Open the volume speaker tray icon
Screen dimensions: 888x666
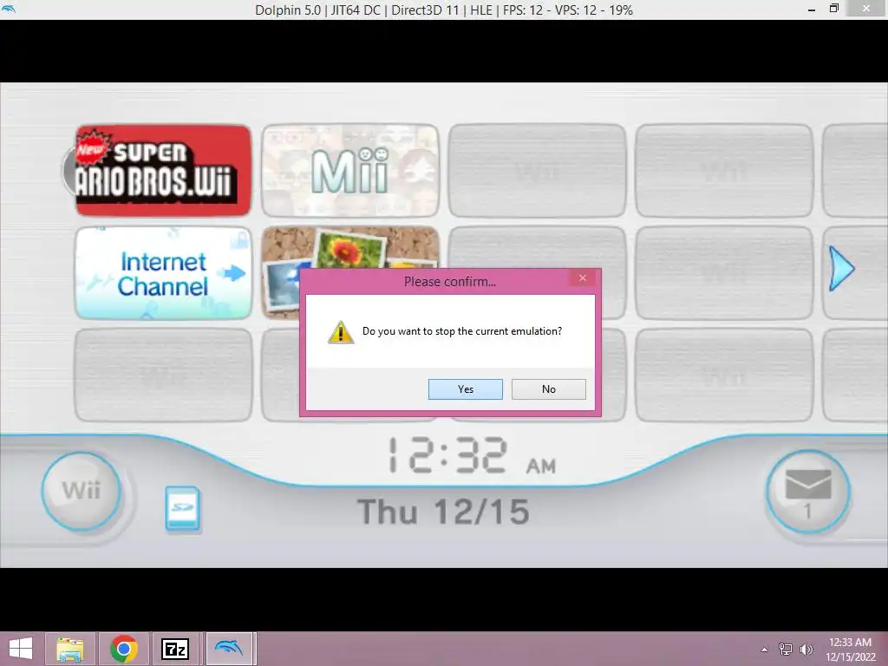click(806, 649)
